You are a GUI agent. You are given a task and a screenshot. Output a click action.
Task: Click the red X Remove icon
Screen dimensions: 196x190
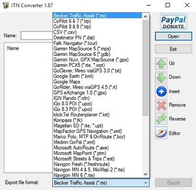(161, 105)
